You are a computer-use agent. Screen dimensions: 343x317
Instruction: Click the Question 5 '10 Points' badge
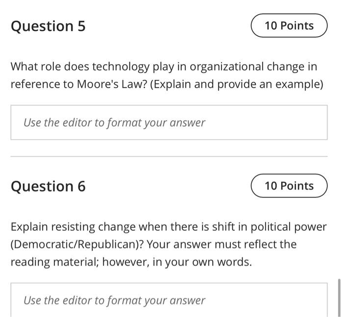289,25
